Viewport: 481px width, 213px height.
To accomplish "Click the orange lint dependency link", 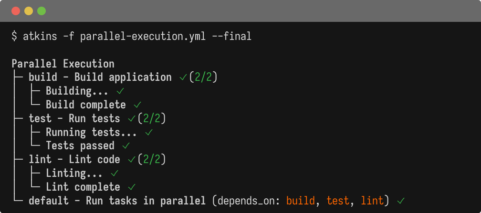I will 372,201.
